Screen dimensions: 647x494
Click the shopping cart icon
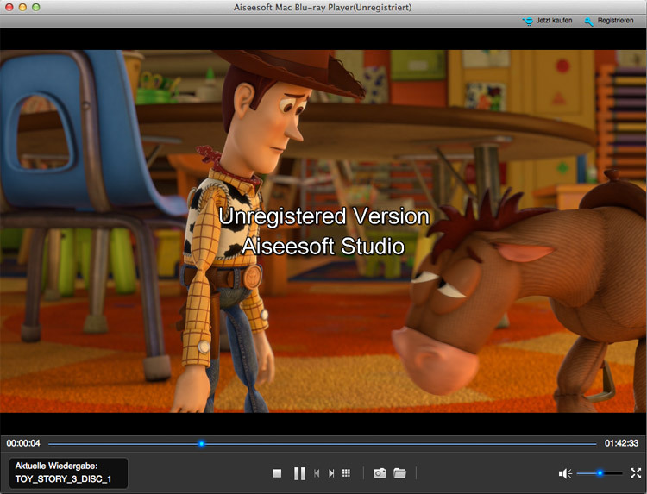(528, 21)
